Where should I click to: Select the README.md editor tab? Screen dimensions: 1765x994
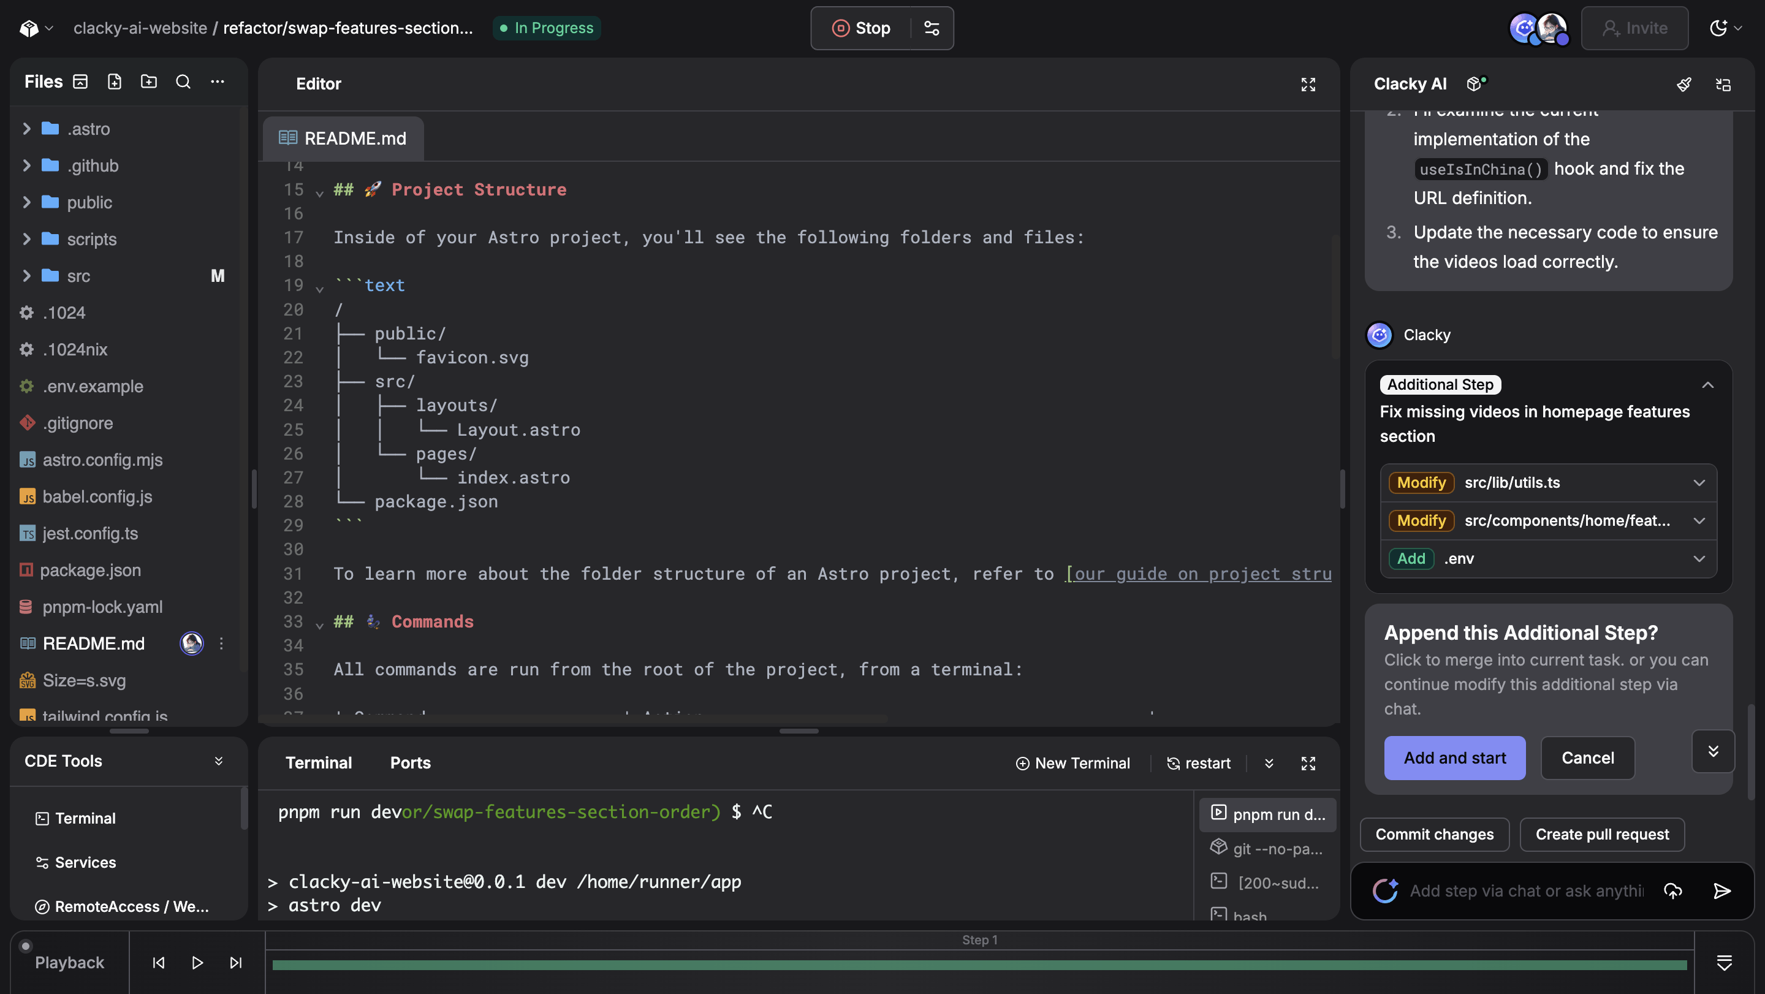tap(343, 138)
